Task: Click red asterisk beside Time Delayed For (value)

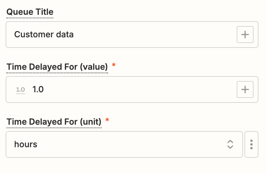Action: point(114,66)
